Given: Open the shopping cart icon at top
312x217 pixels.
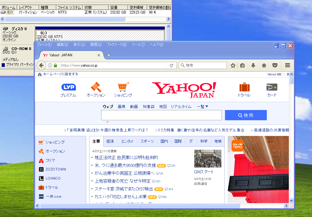Looking at the screenshot, I should tap(123, 87).
